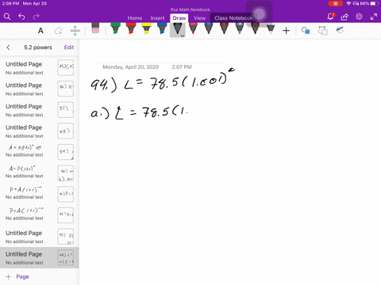Image resolution: width=381 pixels, height=285 pixels.
Task: Go back with the section chevron
Action: (8, 47)
